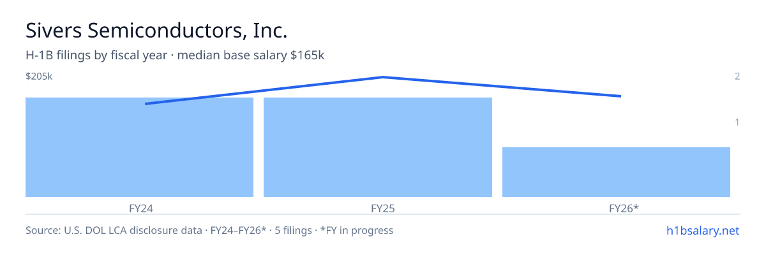Image resolution: width=766 pixels, height=255 pixels.
Task: Click the FY26* axis label
Action: click(624, 208)
